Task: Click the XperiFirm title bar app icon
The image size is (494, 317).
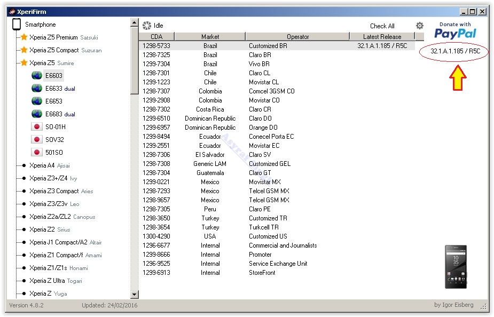Action: click(12, 12)
